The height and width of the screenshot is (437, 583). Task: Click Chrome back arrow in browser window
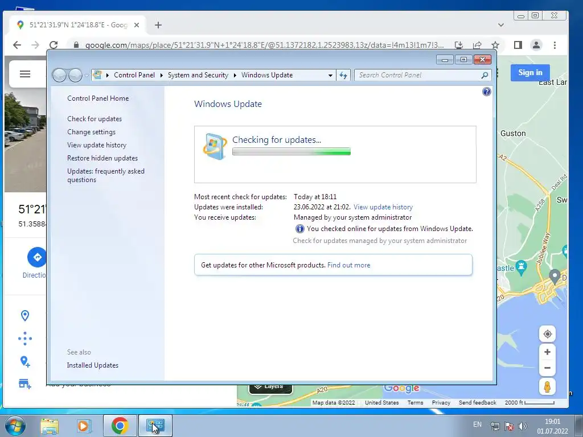pos(17,45)
